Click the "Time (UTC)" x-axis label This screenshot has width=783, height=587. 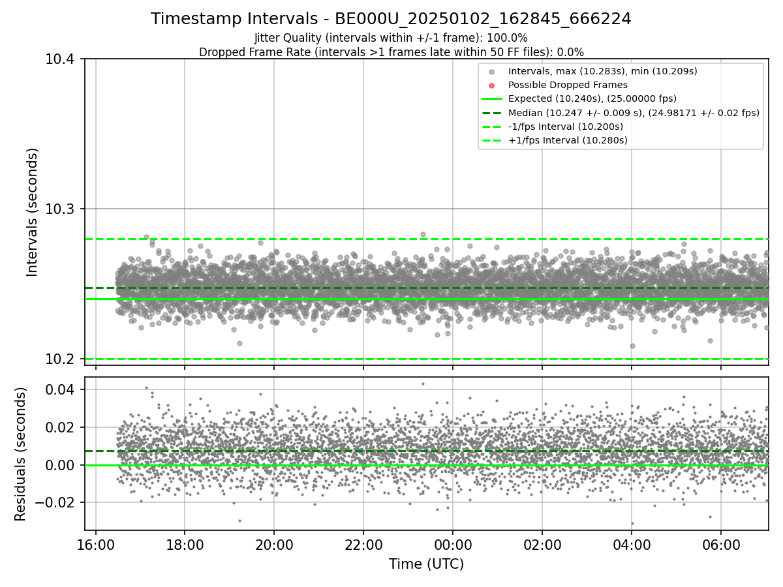pyautogui.click(x=426, y=564)
